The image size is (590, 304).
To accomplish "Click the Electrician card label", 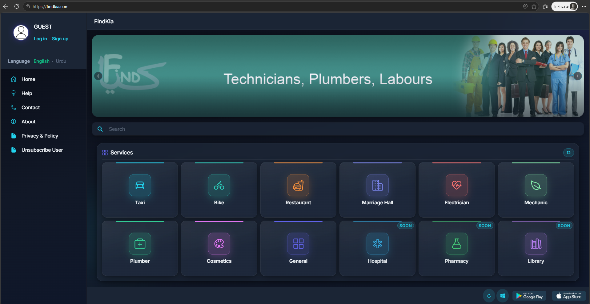I will point(456,202).
